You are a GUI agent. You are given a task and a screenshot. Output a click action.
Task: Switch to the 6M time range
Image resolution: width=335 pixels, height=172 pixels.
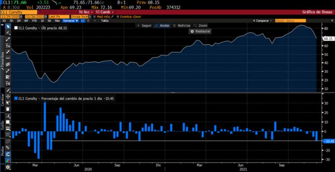pos(26,20)
